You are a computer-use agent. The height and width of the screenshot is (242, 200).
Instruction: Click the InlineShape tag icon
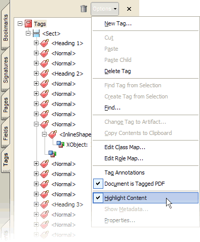53,134
